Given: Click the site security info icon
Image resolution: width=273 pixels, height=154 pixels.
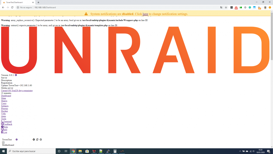Looking at the screenshot, I should click(18, 7).
